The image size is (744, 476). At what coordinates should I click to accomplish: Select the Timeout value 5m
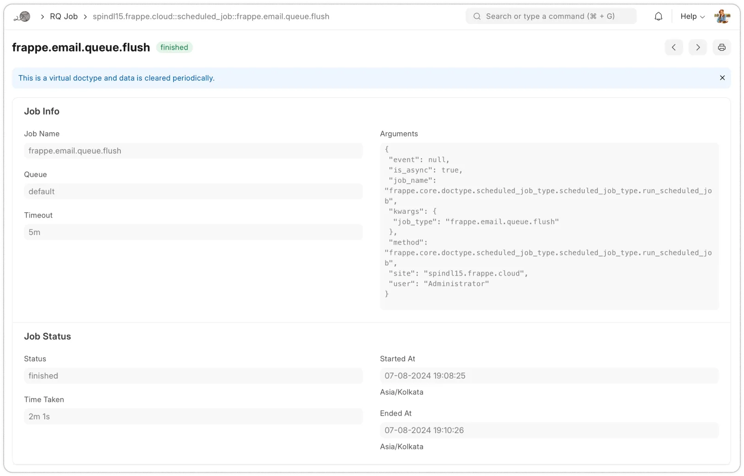click(193, 232)
